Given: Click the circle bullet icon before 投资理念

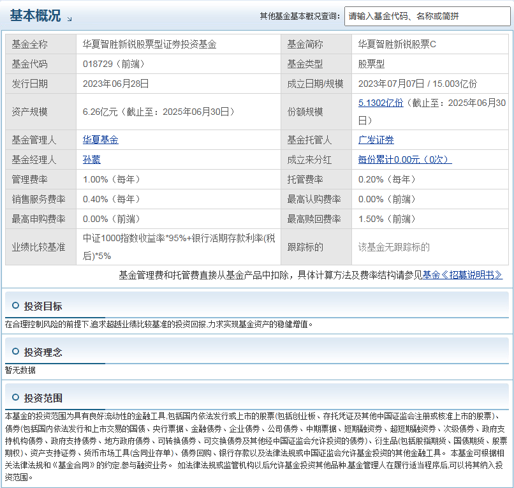Looking at the screenshot, I should (x=15, y=351).
